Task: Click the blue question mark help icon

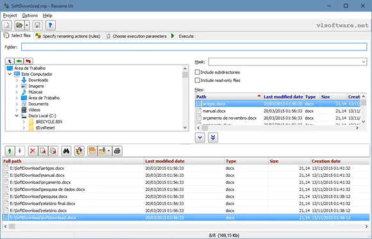Action: (50, 25)
